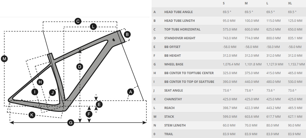The image size is (306, 138).
Task: Click the circled A marker on diagram
Action: [x=130, y=92]
